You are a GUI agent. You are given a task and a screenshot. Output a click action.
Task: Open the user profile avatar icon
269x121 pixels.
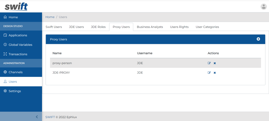click(263, 7)
